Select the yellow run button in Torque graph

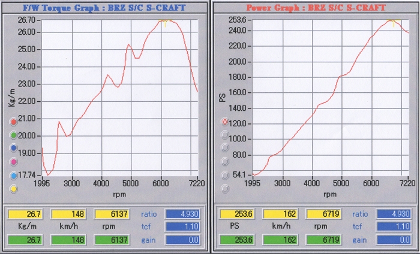coord(13,189)
